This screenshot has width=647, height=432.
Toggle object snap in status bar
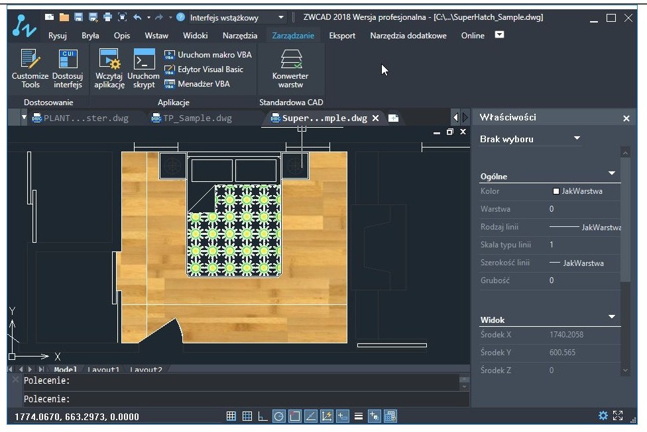pos(294,416)
